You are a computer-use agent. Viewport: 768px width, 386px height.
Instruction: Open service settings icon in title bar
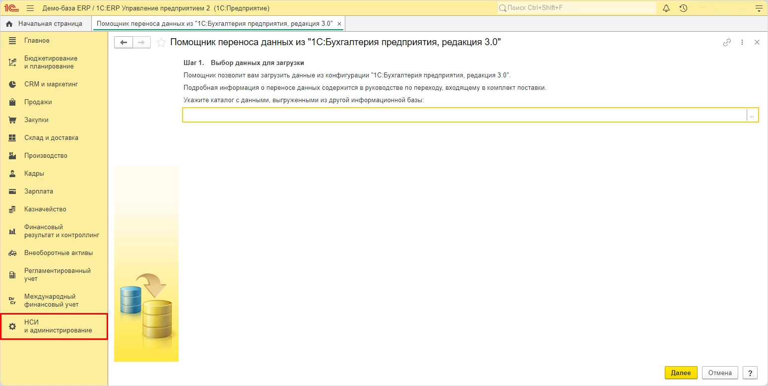click(x=758, y=8)
